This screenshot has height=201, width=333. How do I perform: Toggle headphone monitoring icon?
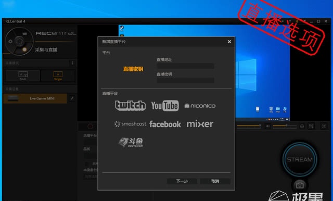tap(302, 126)
